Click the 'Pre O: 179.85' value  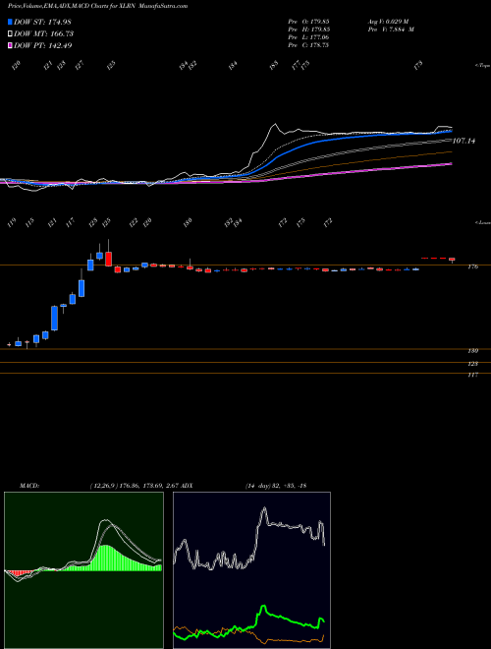[x=308, y=21]
